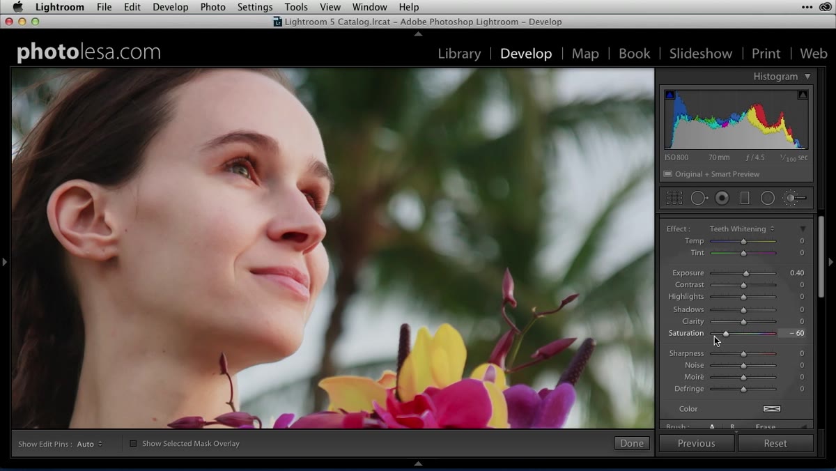
Task: Open the Window menu
Action: click(369, 7)
